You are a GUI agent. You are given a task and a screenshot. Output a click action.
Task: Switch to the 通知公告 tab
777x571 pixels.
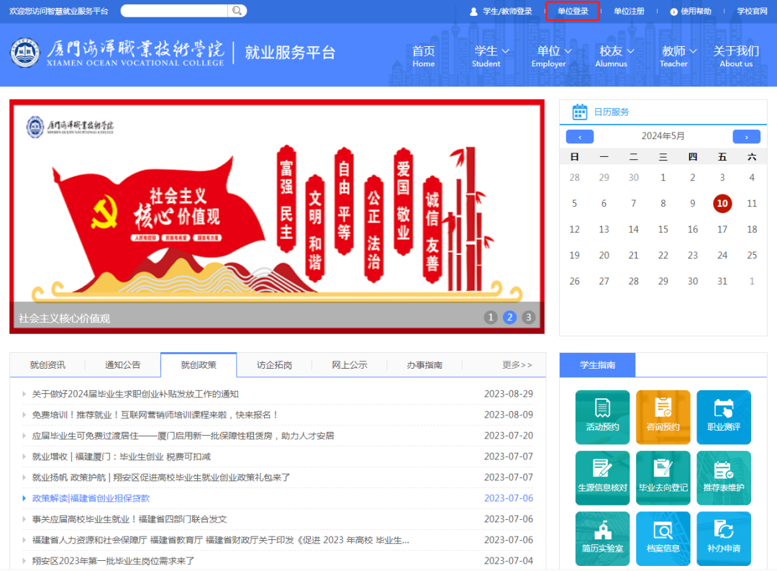coord(123,365)
